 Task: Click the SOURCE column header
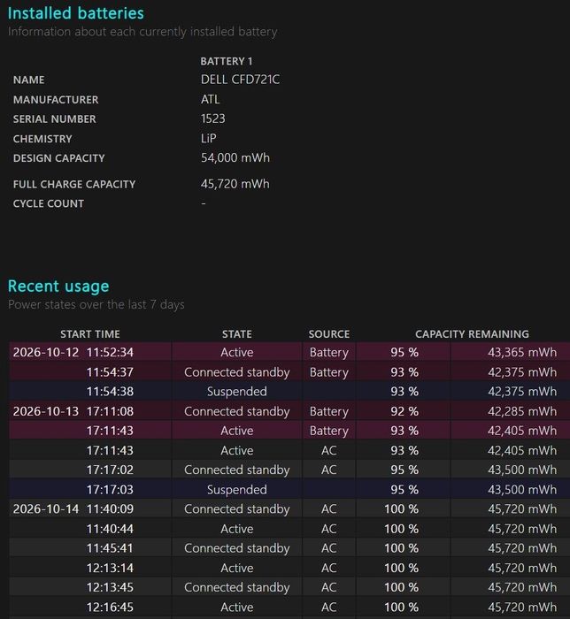tap(329, 334)
